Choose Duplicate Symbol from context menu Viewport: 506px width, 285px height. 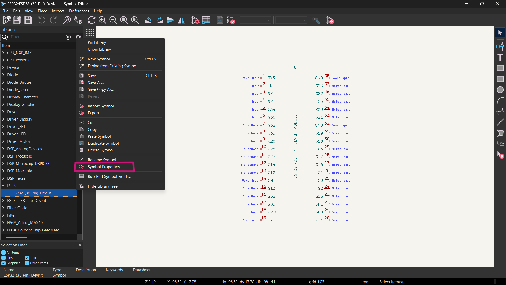120,143
